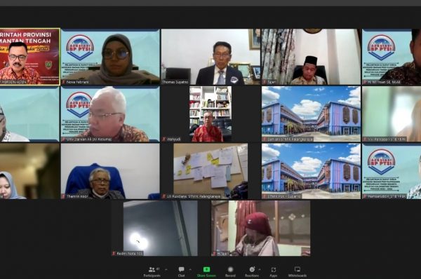This screenshot has height=279, width=421.
Task: Open the Participants panel
Action: coord(152,271)
